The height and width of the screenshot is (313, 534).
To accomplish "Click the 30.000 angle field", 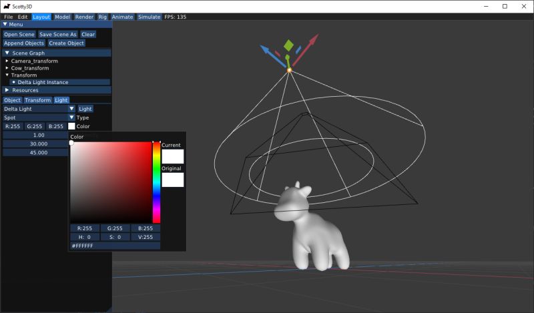I will point(35,143).
